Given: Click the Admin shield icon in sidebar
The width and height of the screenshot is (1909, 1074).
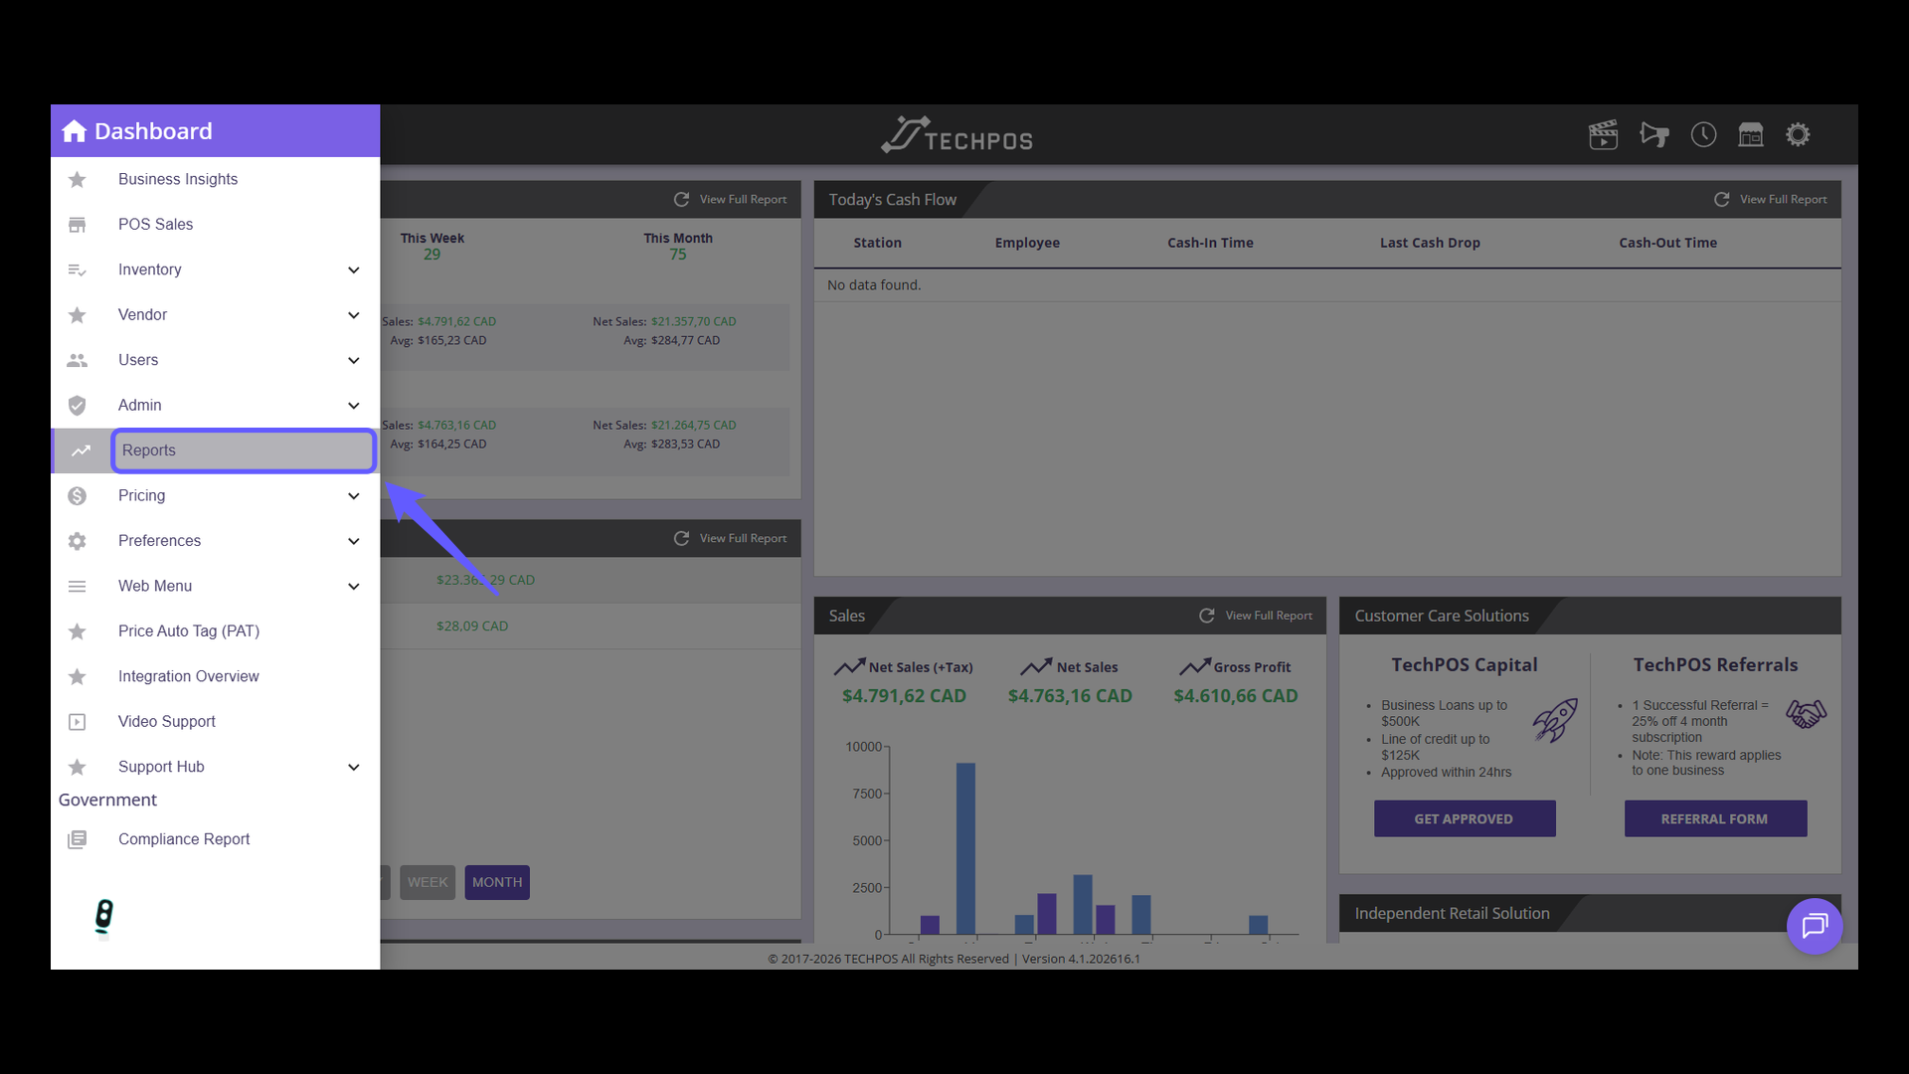Looking at the screenshot, I should click(x=78, y=405).
